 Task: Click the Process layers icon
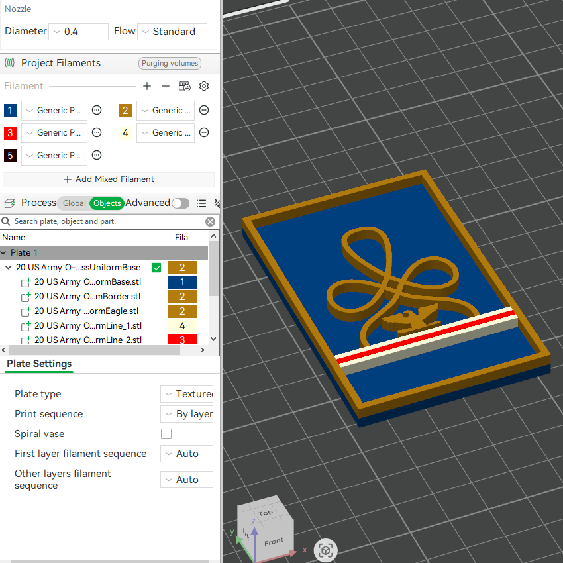(x=9, y=203)
